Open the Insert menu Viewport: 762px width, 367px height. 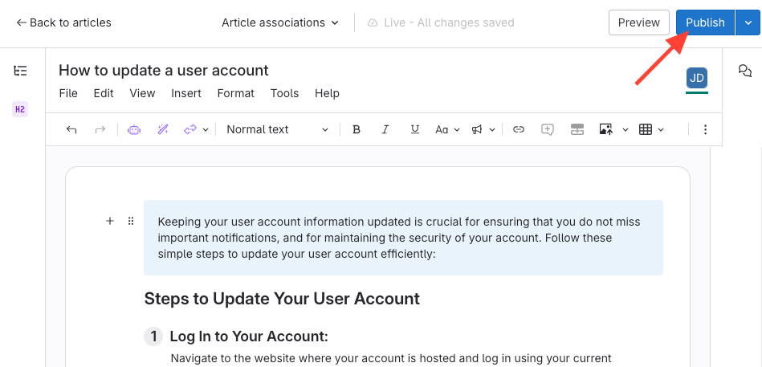pos(186,93)
